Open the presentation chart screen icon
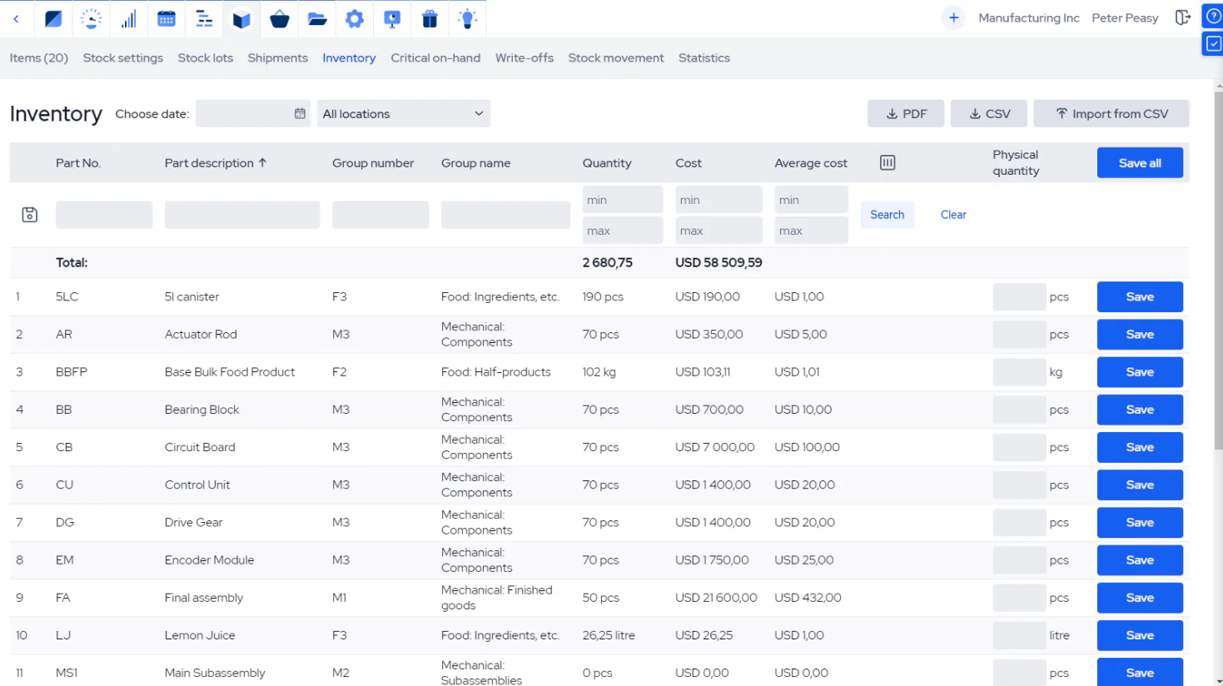The height and width of the screenshot is (686, 1223). [x=392, y=18]
